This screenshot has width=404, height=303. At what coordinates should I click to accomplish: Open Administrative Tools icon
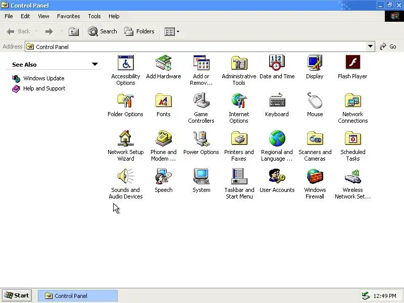[239, 63]
